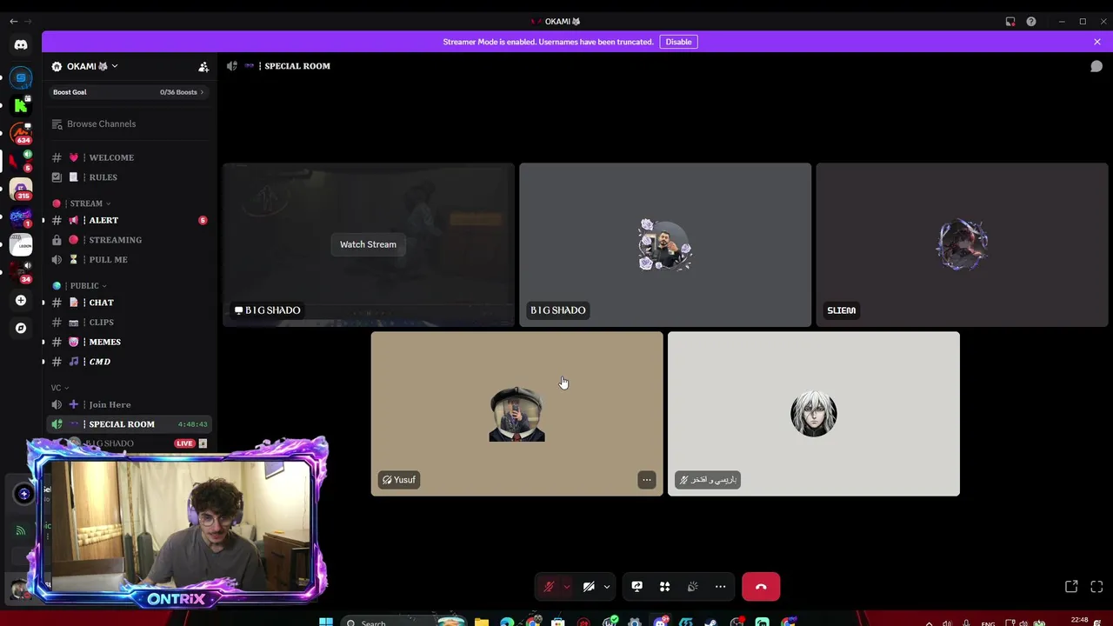Click the Watch Stream button
Image resolution: width=1113 pixels, height=626 pixels.
(368, 244)
